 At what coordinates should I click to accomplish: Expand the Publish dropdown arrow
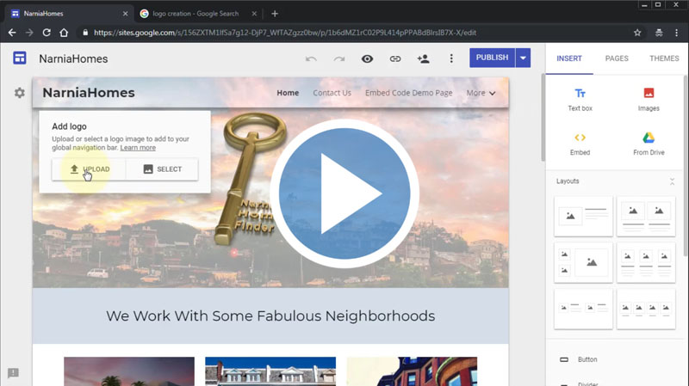(x=524, y=58)
